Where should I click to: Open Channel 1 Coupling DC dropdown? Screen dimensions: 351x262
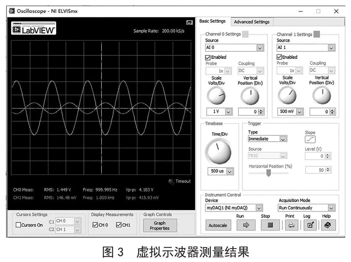(331, 71)
